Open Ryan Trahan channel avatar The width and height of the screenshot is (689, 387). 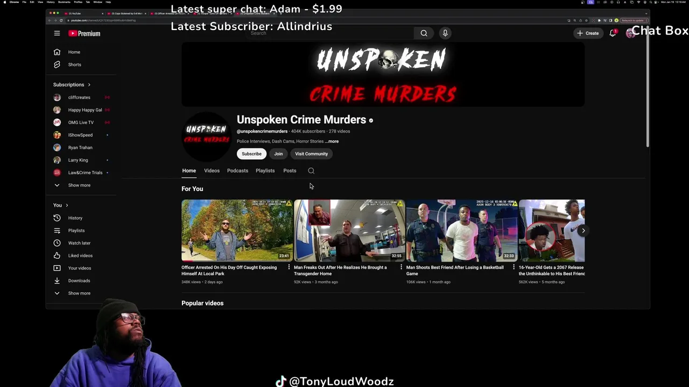coord(57,147)
